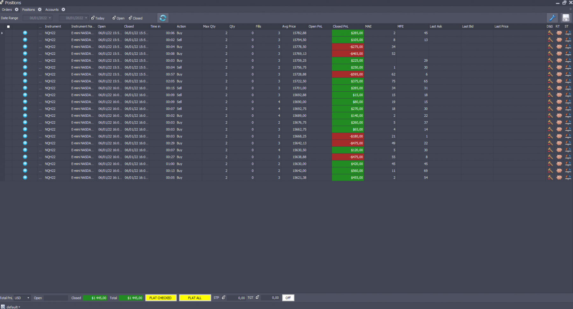Image resolution: width=573 pixels, height=309 pixels.
Task: Toggle the STP checkbox
Action: coord(223,298)
